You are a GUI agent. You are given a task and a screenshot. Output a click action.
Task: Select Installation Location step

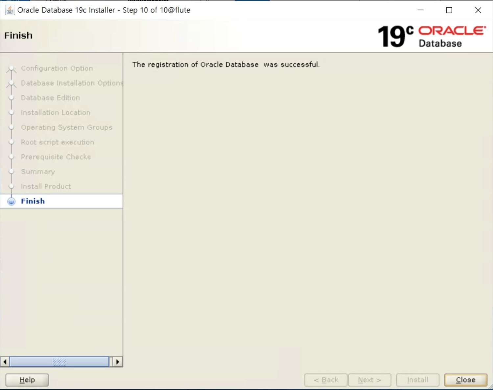56,113
